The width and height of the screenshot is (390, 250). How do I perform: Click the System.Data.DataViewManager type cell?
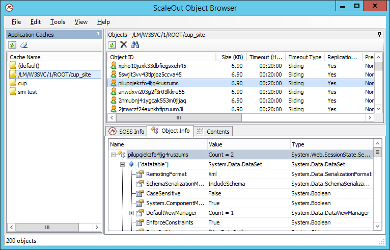[x=330, y=213]
